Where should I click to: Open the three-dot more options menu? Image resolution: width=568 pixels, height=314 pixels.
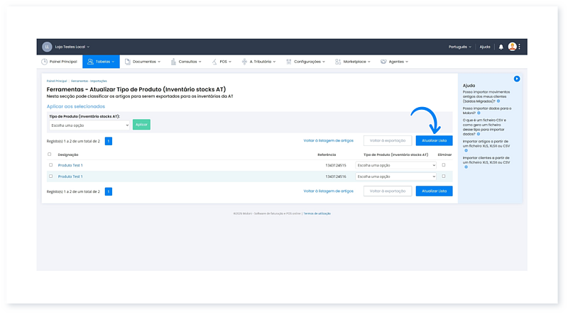click(x=520, y=47)
